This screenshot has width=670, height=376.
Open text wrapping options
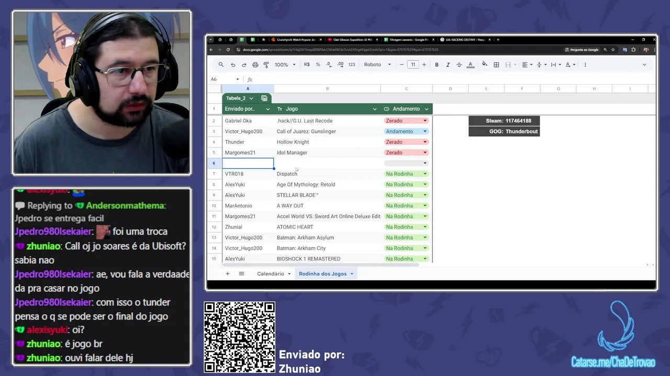[556, 65]
